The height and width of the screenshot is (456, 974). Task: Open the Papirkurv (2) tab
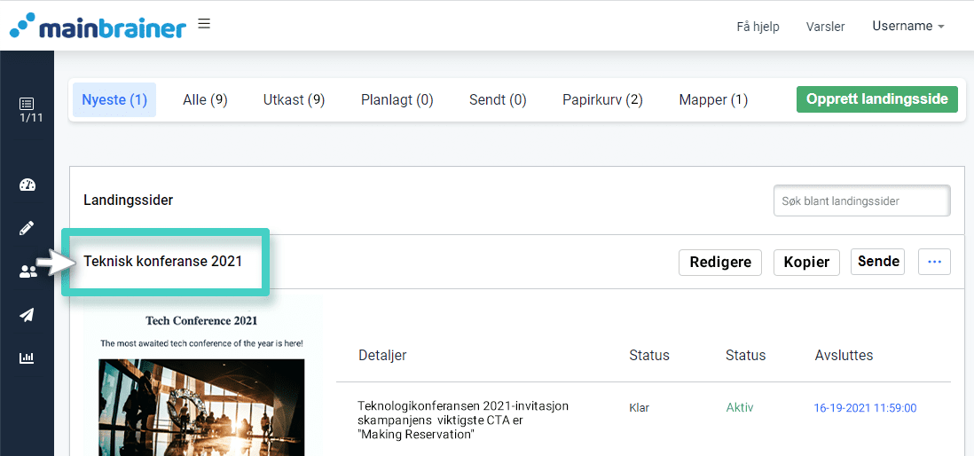click(x=602, y=100)
